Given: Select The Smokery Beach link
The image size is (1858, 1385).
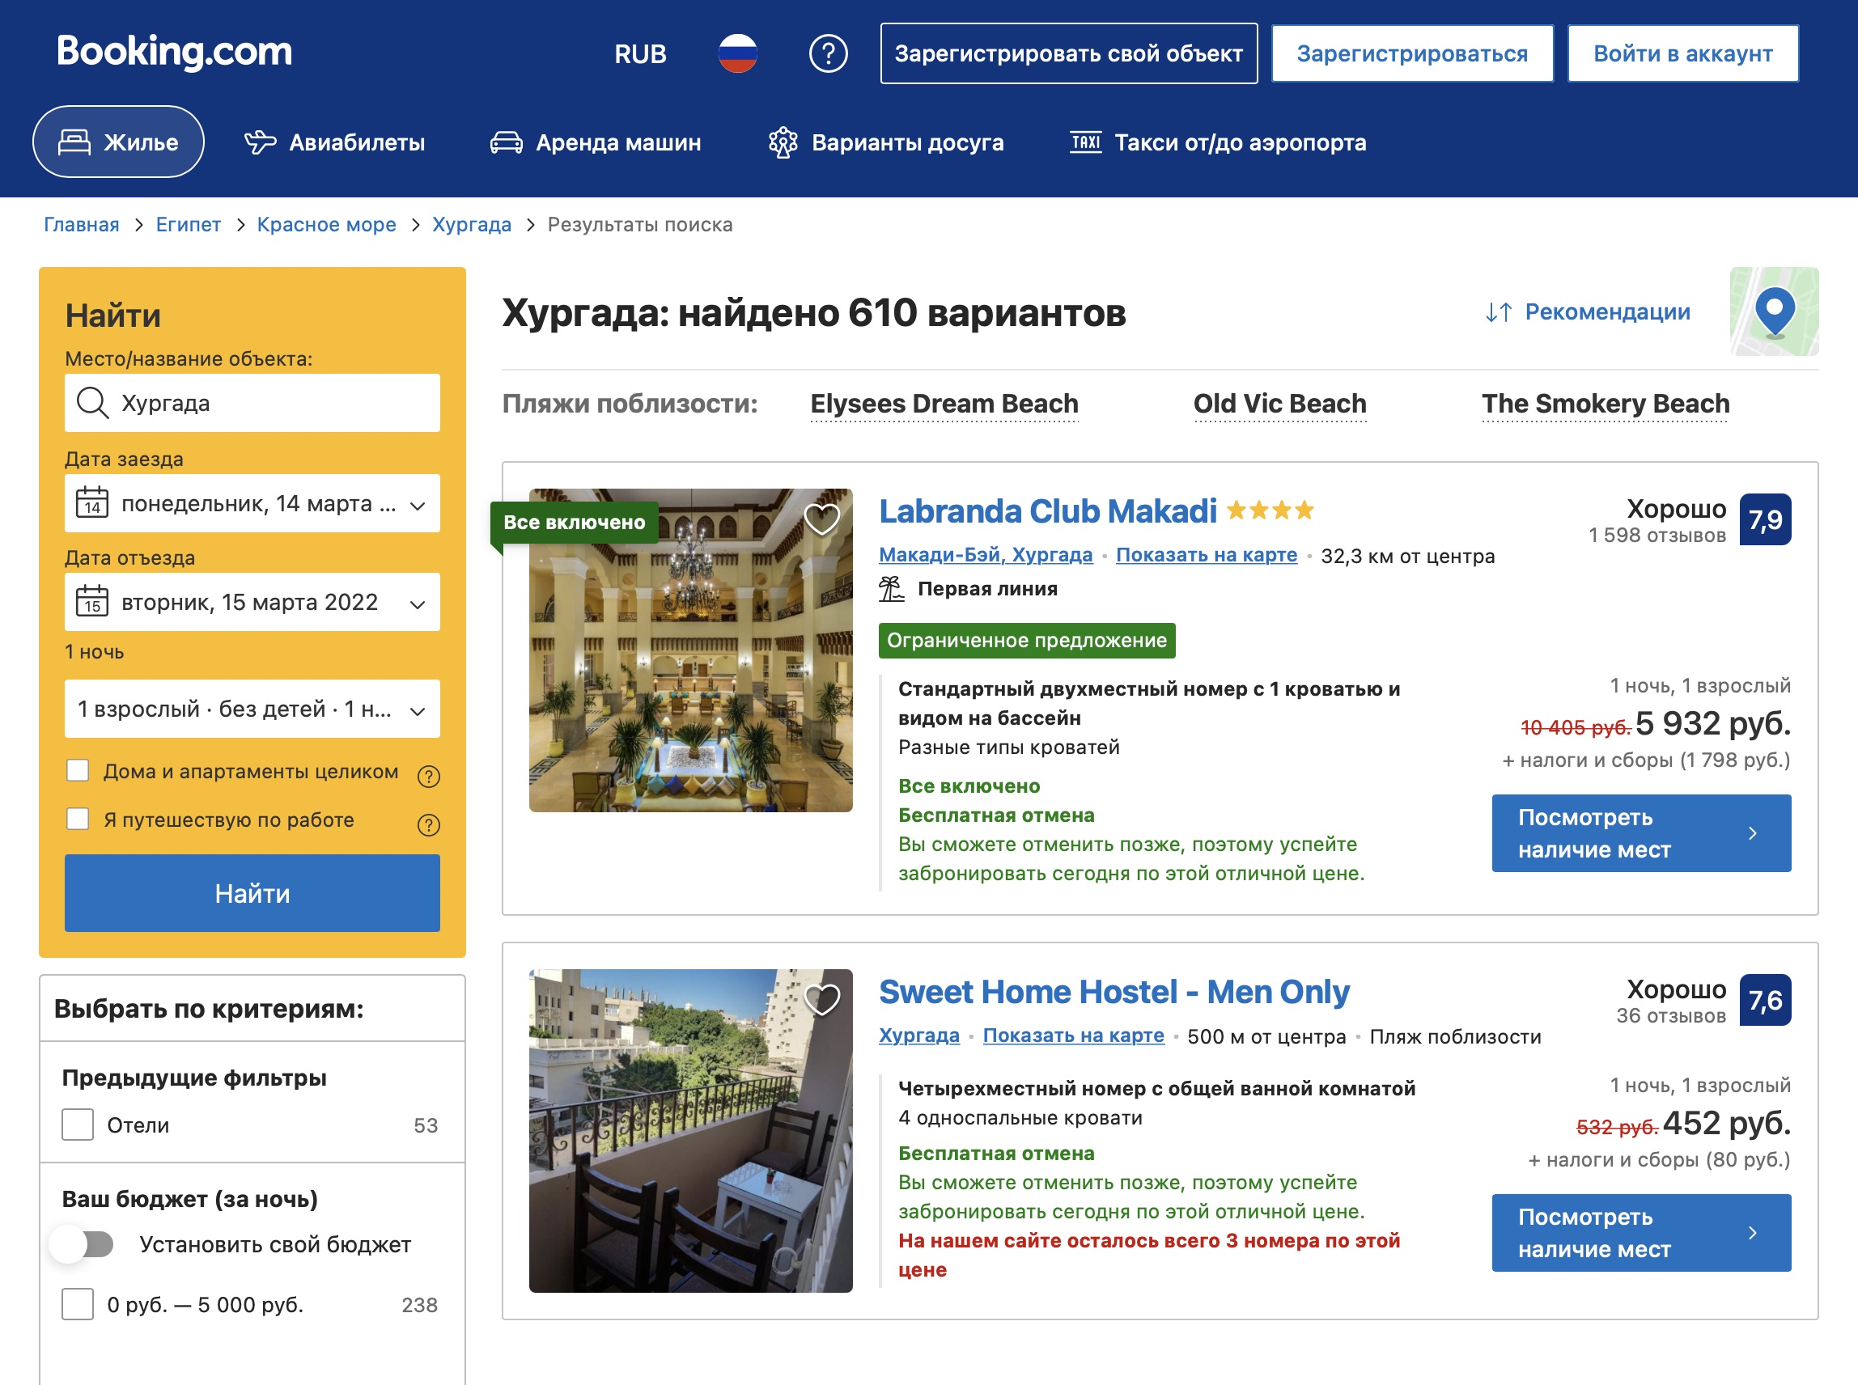Looking at the screenshot, I should (x=1605, y=404).
